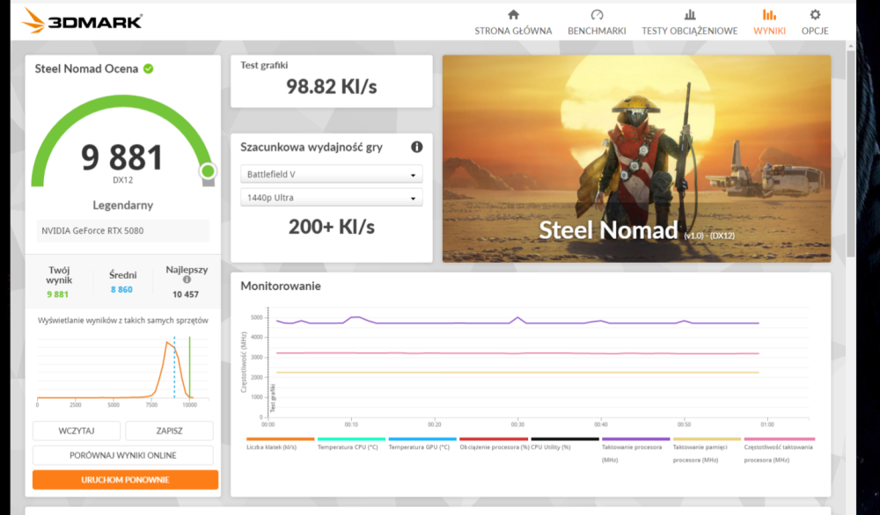
Task: Click the green verified checkmark icon
Action: tap(148, 69)
